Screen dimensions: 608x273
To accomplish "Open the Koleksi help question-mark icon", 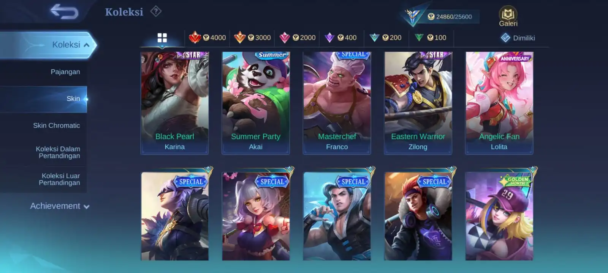I will click(156, 11).
